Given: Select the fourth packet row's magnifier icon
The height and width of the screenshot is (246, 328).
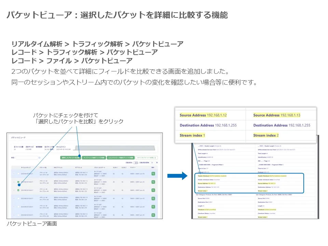Looking at the screenshot, I should click(x=153, y=199).
